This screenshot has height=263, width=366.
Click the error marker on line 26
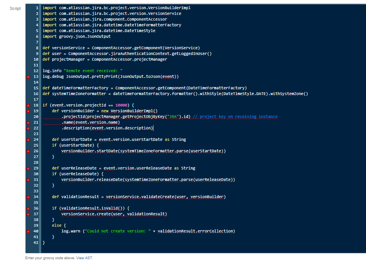click(x=28, y=151)
